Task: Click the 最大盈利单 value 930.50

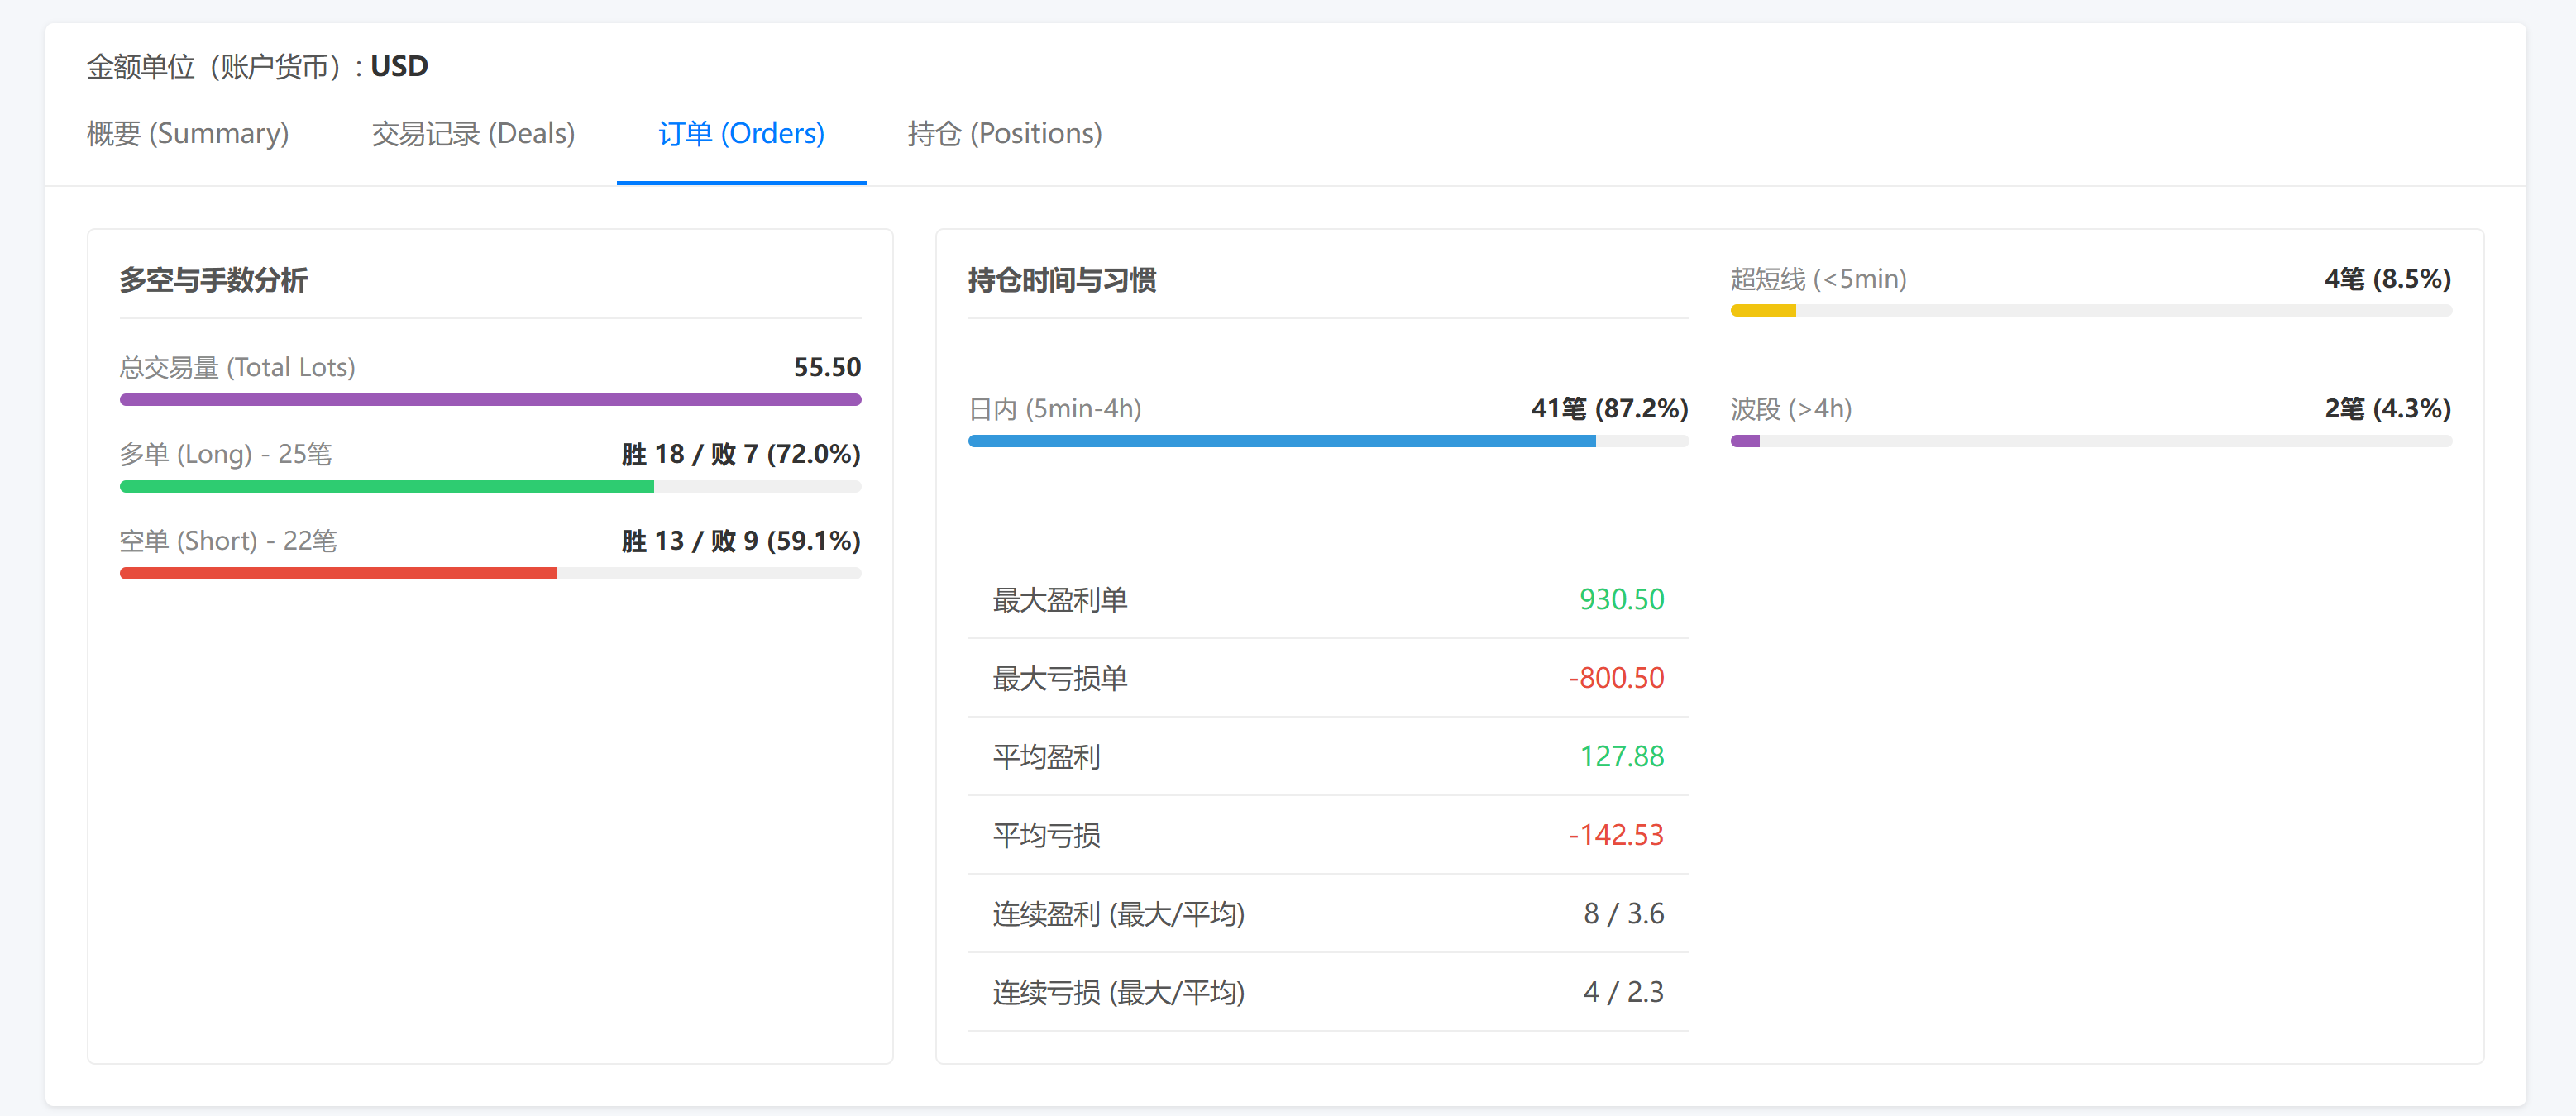Action: [x=1621, y=599]
